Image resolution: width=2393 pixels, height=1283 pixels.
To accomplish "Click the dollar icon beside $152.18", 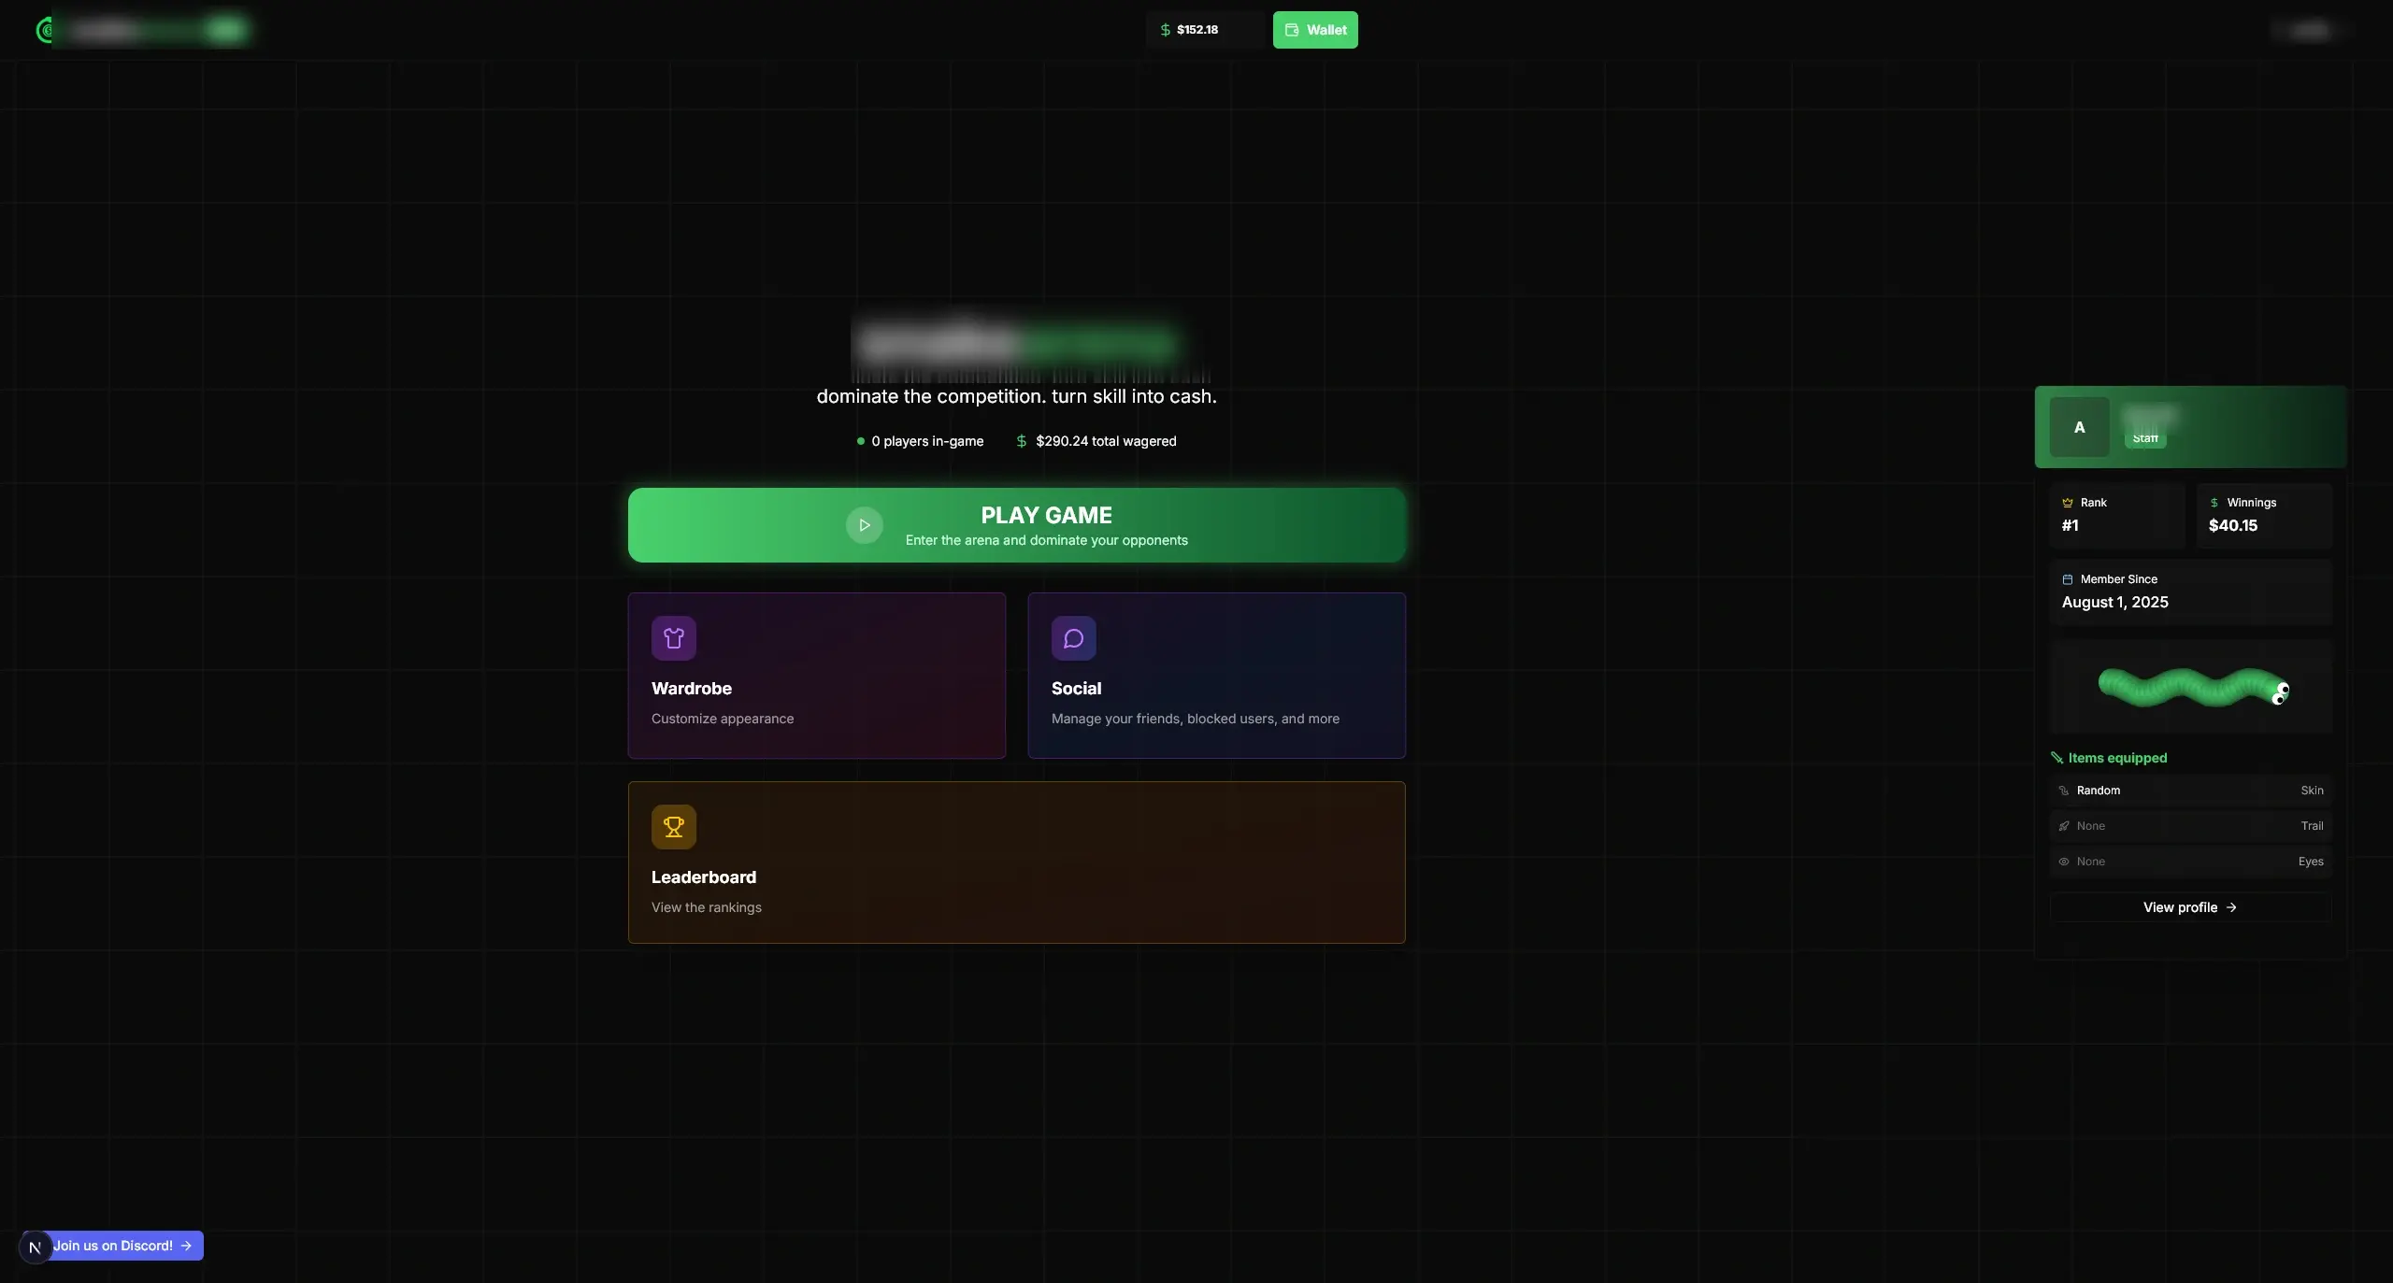I will click(x=1165, y=30).
